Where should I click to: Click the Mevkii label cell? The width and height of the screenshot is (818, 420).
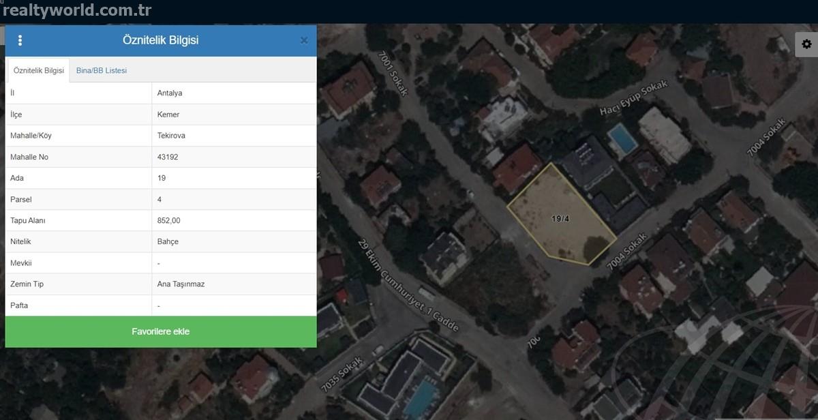(x=78, y=262)
